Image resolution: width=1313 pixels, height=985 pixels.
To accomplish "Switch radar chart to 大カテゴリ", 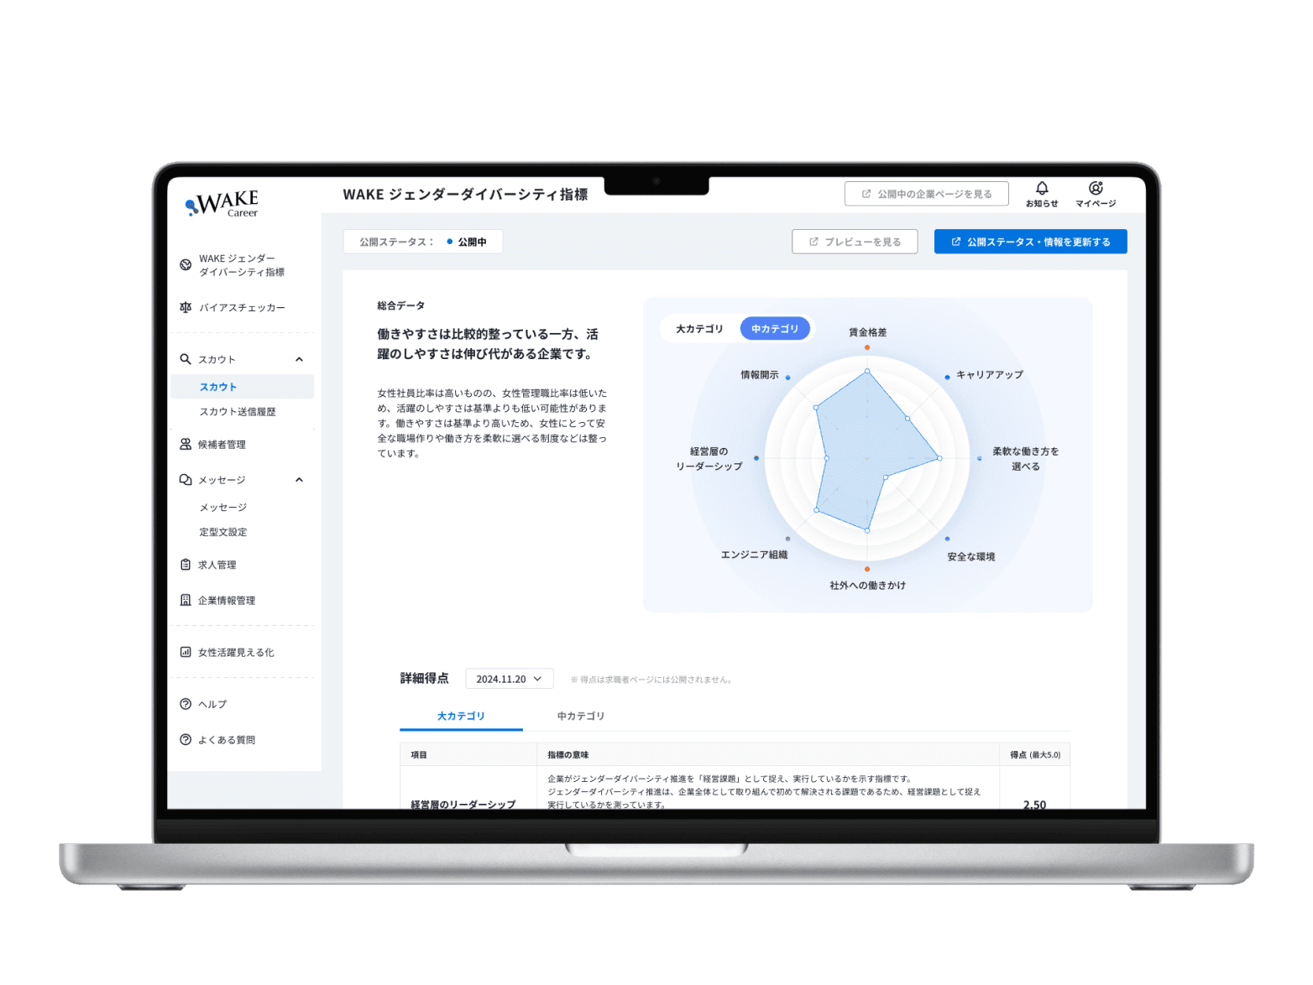I will click(699, 329).
